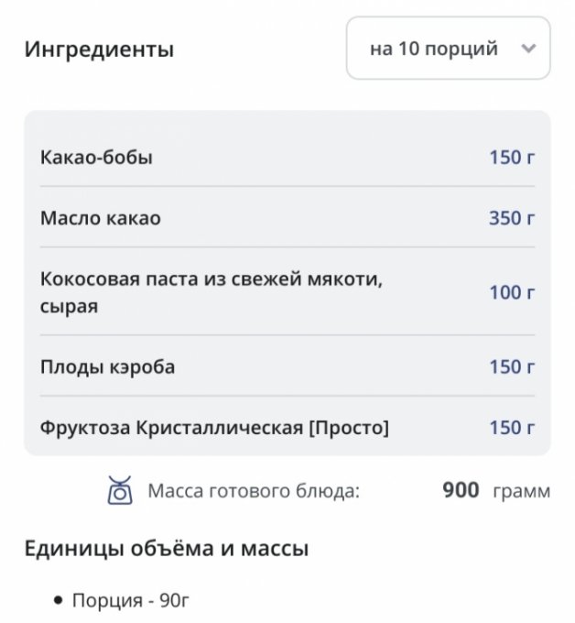575x623 pixels.
Task: Click the "Масса готового блюда" label
Action: coord(254,491)
